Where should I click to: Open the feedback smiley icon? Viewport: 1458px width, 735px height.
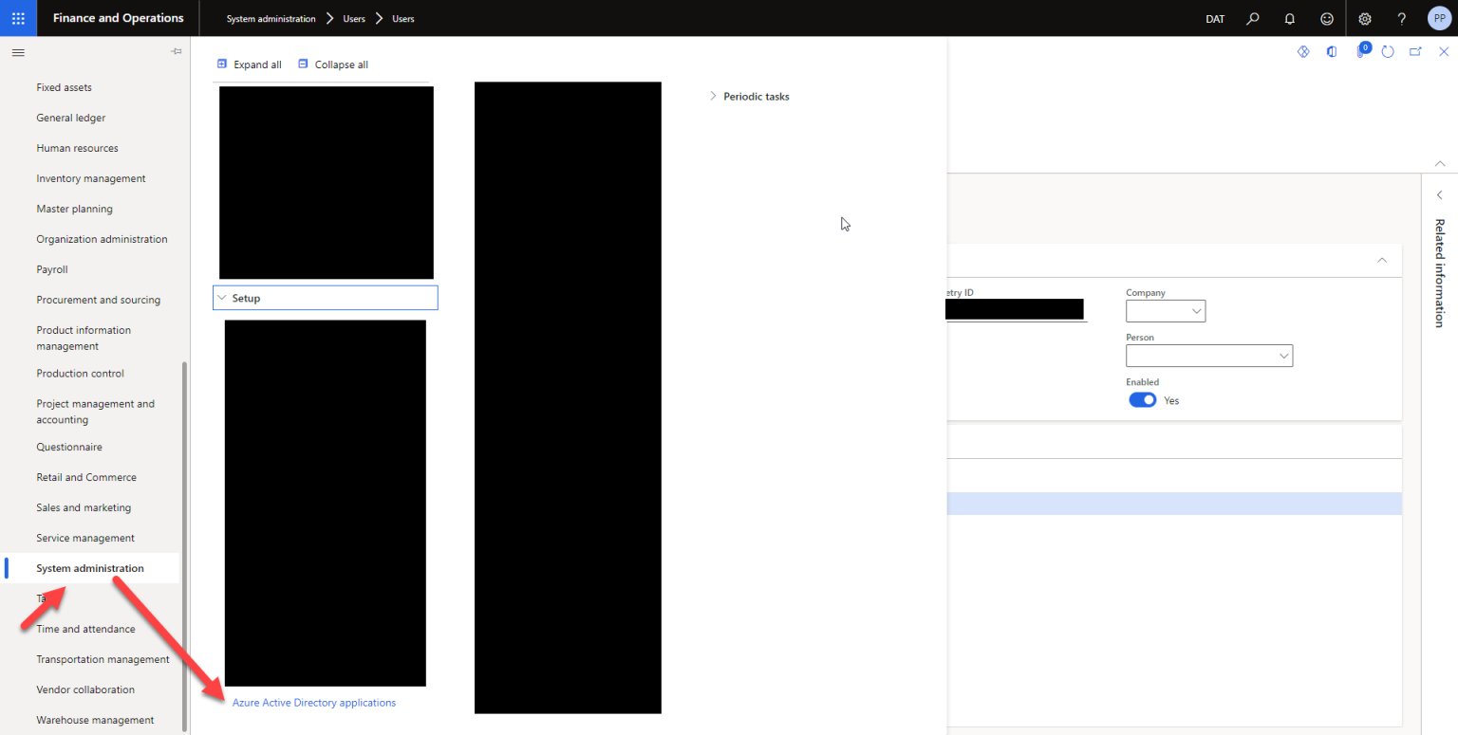(1327, 18)
